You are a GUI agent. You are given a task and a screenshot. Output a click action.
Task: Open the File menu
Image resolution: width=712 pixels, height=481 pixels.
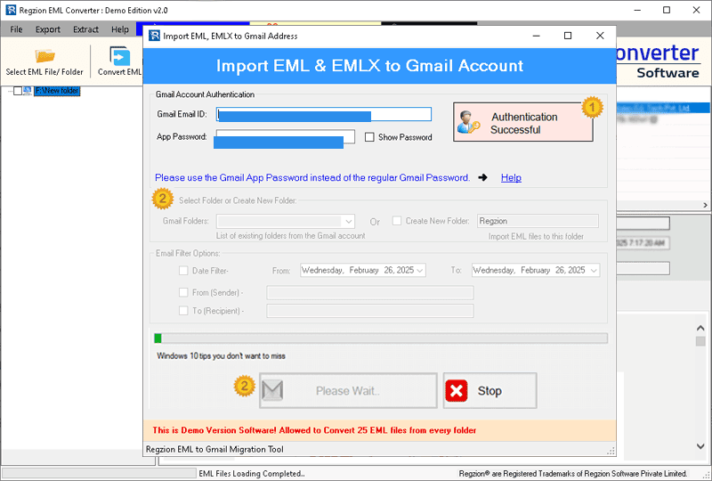point(16,29)
